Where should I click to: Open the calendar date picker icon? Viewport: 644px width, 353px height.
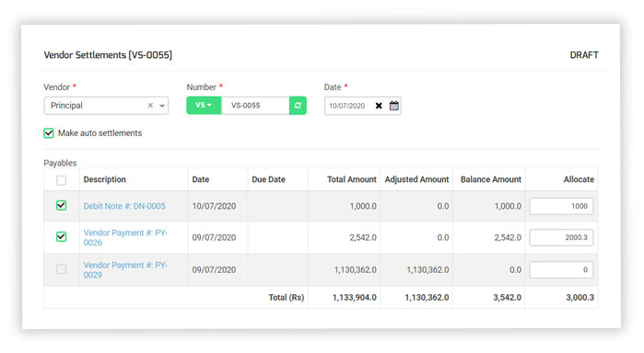coord(394,106)
